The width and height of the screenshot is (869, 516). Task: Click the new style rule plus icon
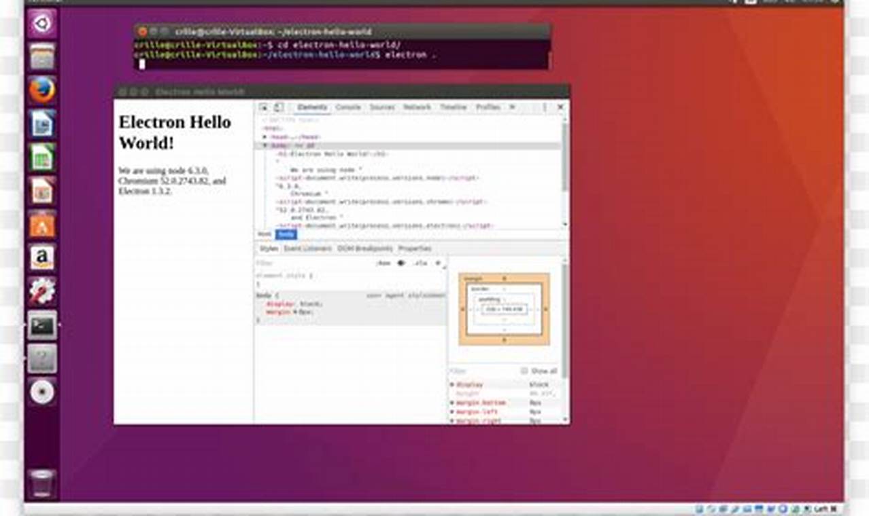click(437, 262)
